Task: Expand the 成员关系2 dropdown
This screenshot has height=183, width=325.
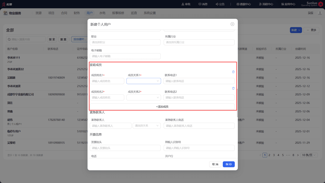Action: click(x=144, y=98)
